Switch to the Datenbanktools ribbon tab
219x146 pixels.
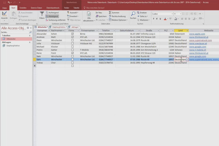53,8
